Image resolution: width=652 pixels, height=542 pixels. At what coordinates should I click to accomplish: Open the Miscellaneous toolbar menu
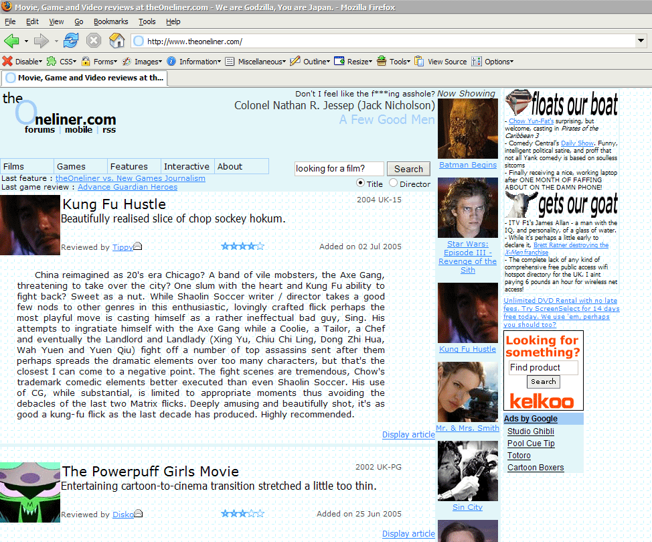[255, 62]
